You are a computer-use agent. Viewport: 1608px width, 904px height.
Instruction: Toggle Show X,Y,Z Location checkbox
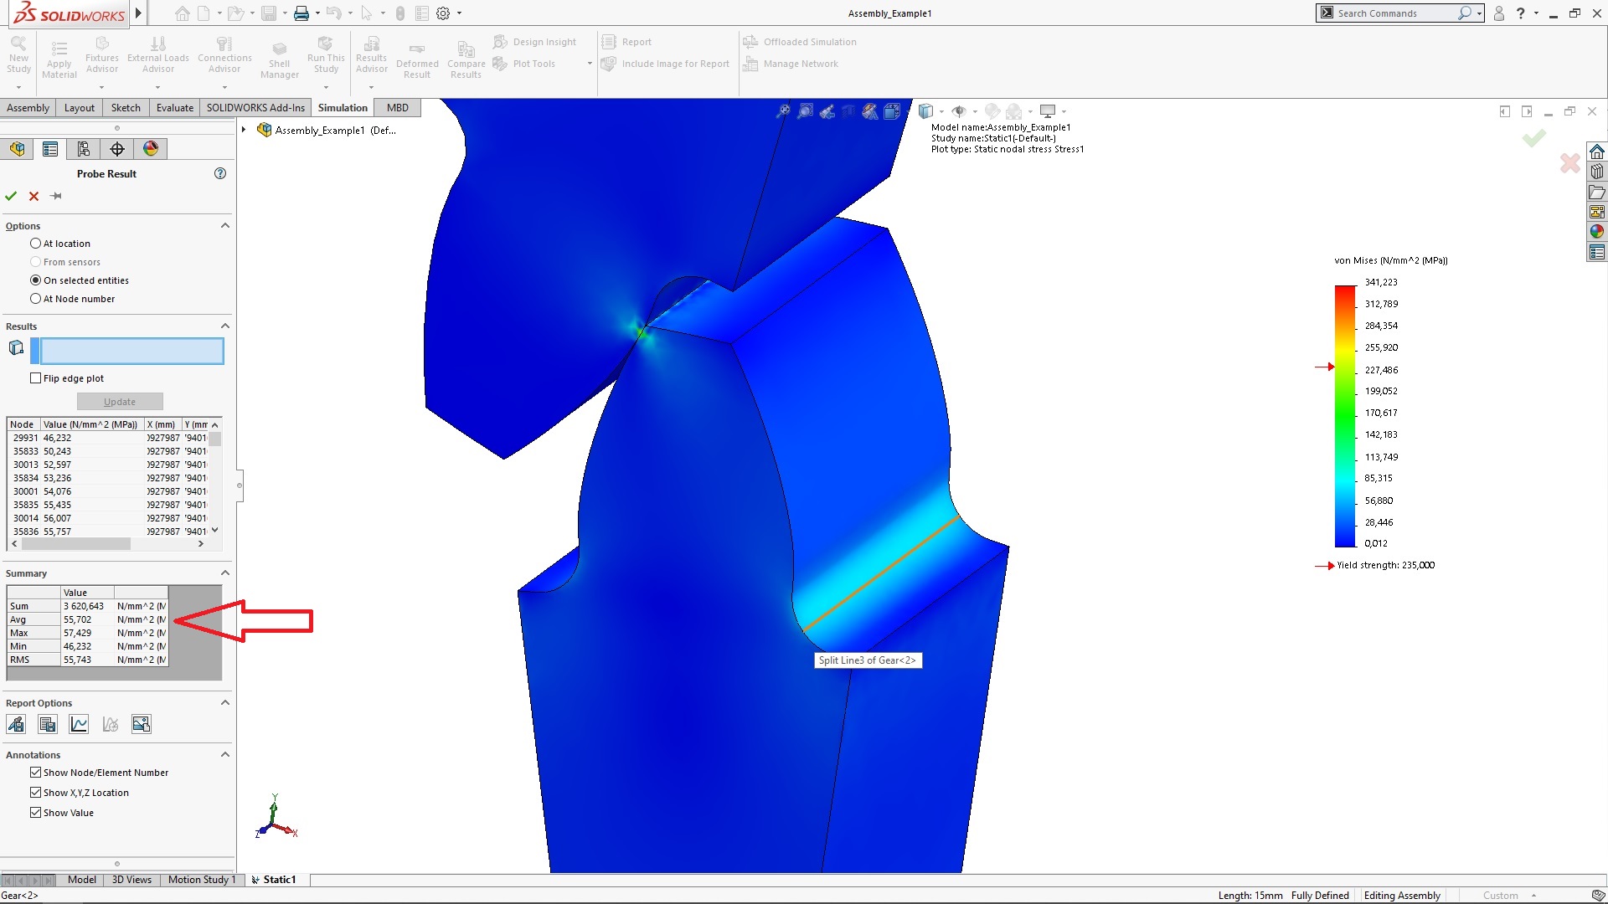tap(35, 793)
